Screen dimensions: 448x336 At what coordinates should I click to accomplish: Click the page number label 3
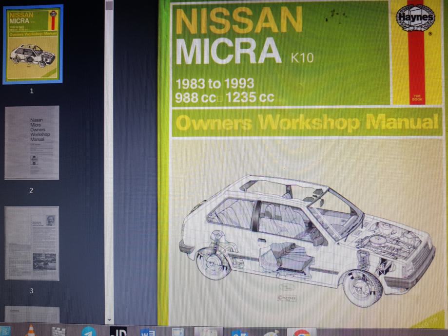pos(31,291)
